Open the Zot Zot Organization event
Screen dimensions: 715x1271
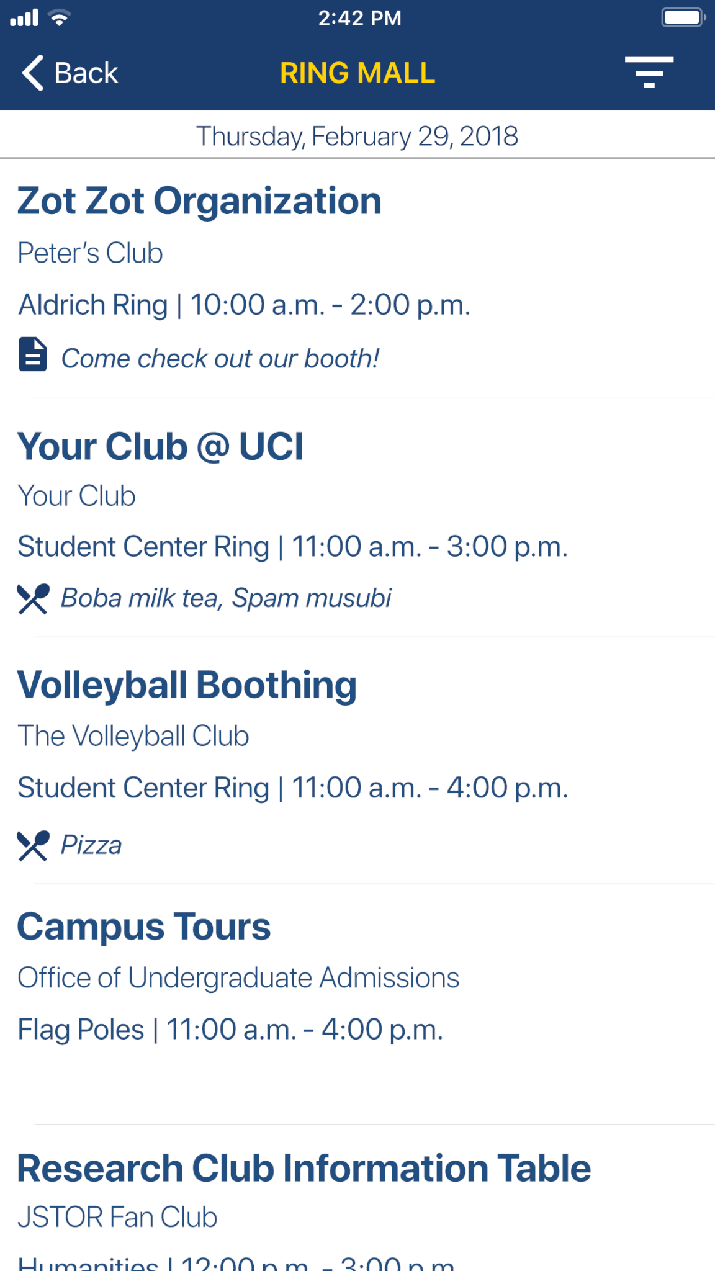[x=199, y=201]
